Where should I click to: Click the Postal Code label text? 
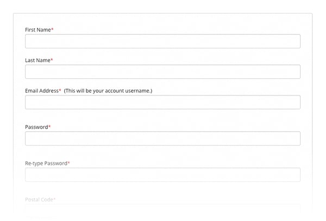39,199
